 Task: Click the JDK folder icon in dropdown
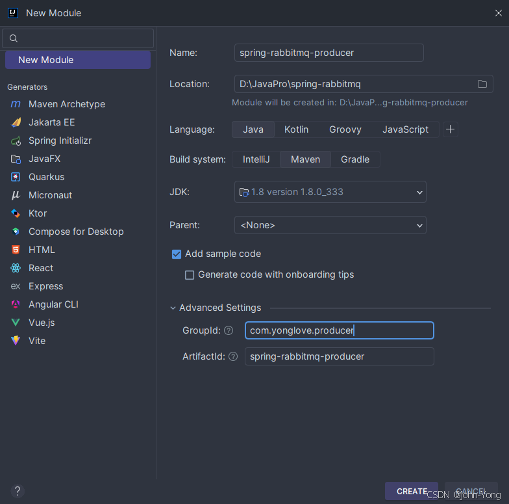tap(244, 192)
